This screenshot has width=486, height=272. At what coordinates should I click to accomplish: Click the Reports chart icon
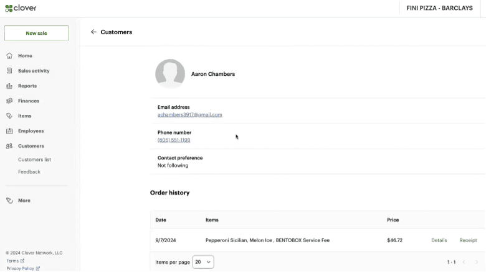click(x=9, y=86)
